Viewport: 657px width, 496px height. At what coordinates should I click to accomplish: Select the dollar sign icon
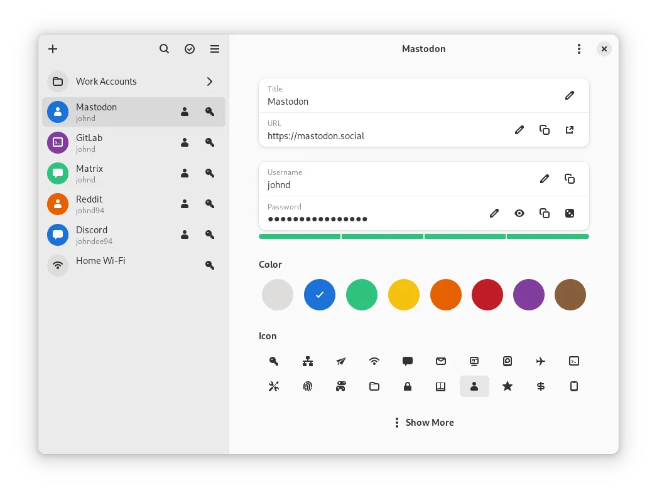click(540, 386)
